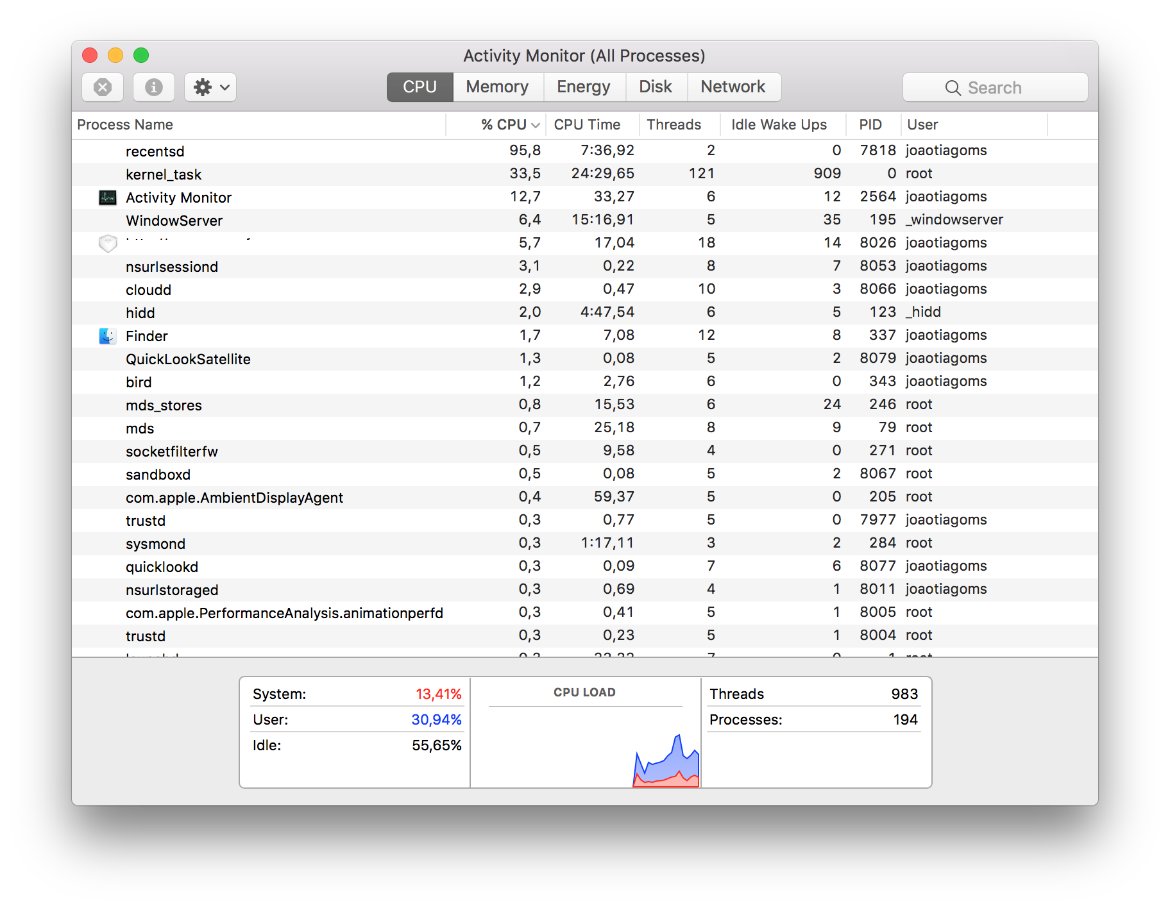This screenshot has height=908, width=1170.
Task: Select the nsurlsessiond process
Action: [172, 267]
